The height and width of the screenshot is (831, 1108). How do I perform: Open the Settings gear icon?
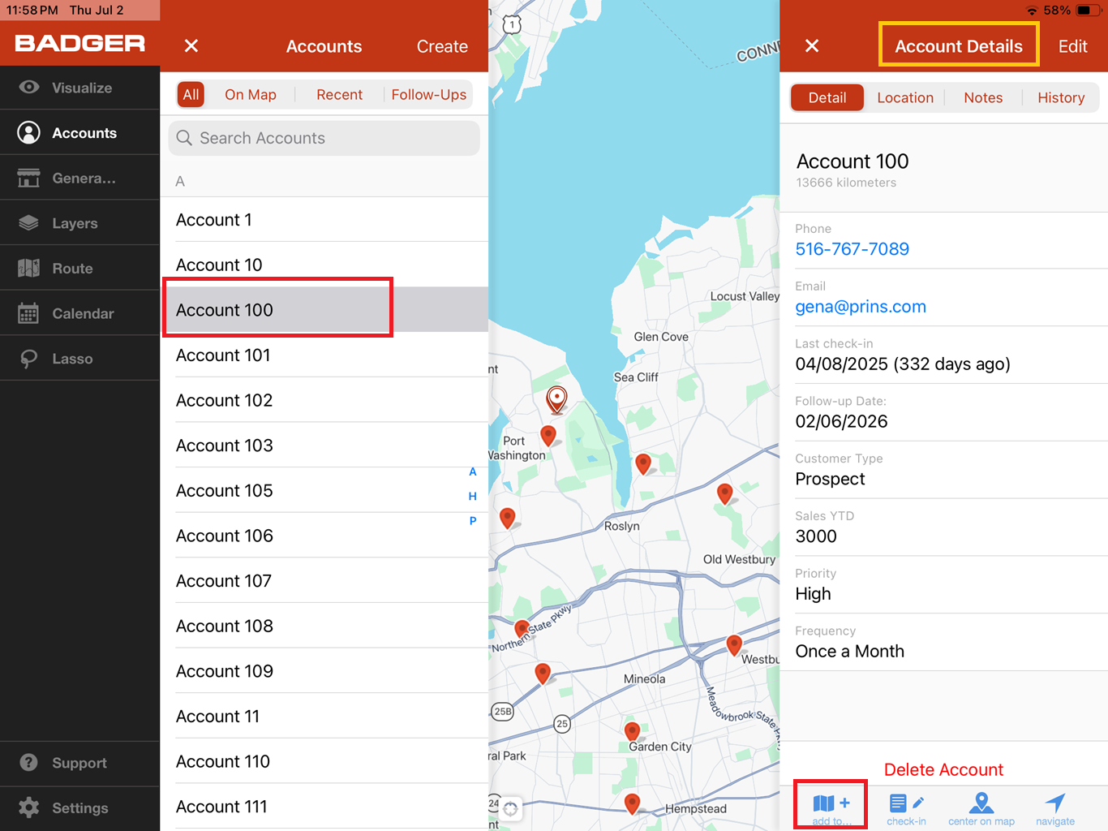[29, 807]
